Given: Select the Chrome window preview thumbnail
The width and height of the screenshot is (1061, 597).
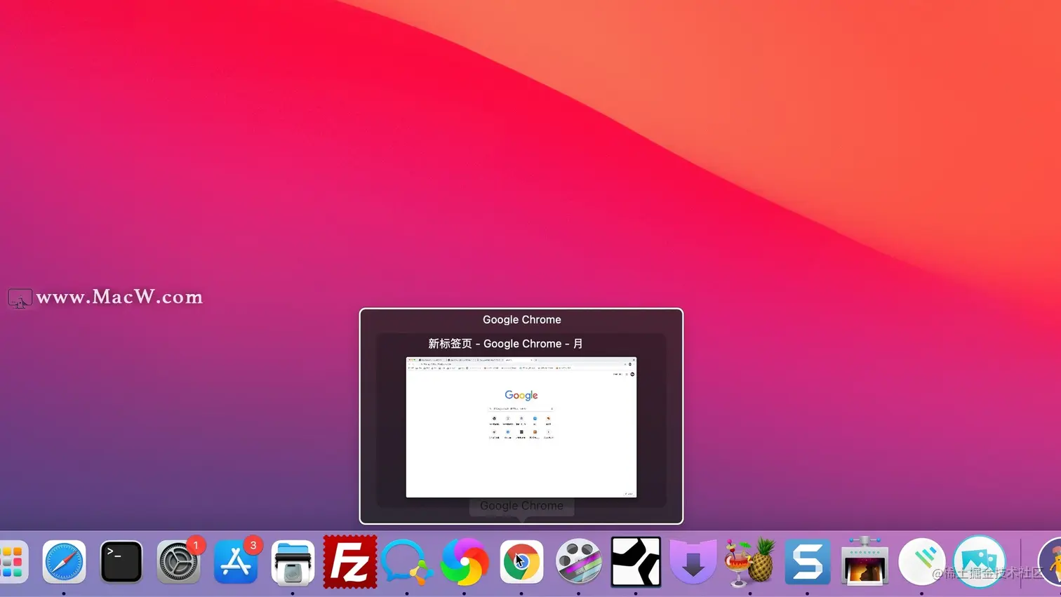Looking at the screenshot, I should (x=521, y=427).
